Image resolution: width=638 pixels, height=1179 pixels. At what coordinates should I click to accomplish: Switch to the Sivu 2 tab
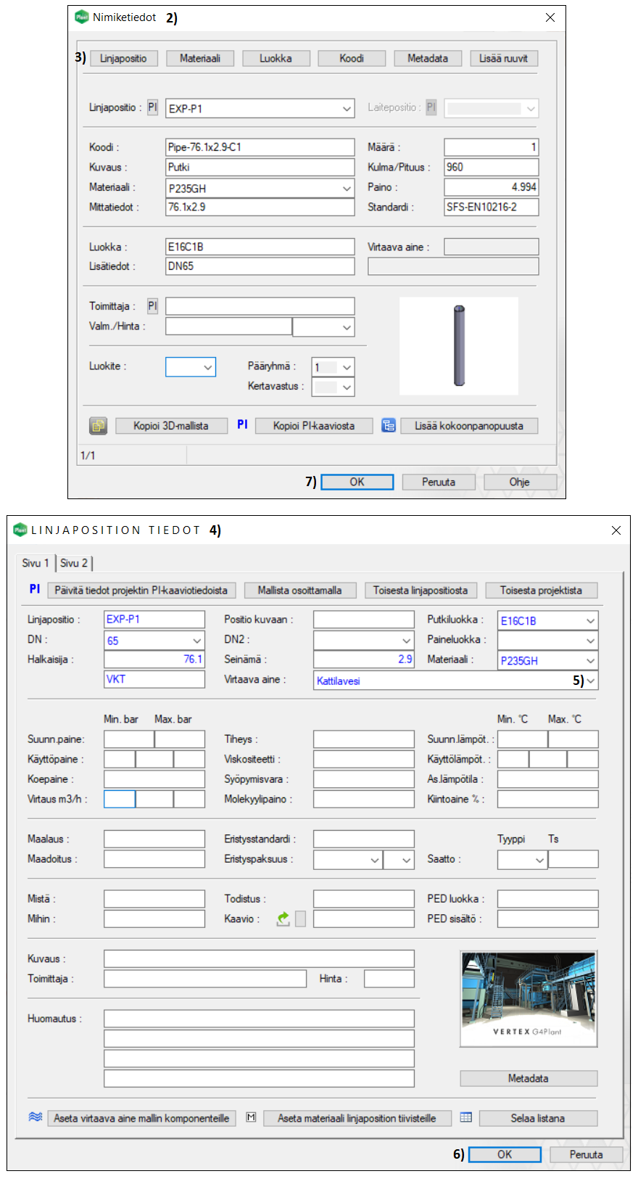pos(74,563)
